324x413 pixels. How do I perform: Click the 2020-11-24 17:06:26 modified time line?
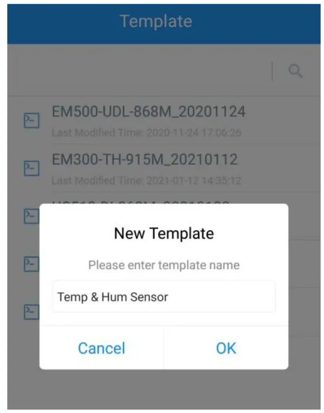tap(146, 133)
